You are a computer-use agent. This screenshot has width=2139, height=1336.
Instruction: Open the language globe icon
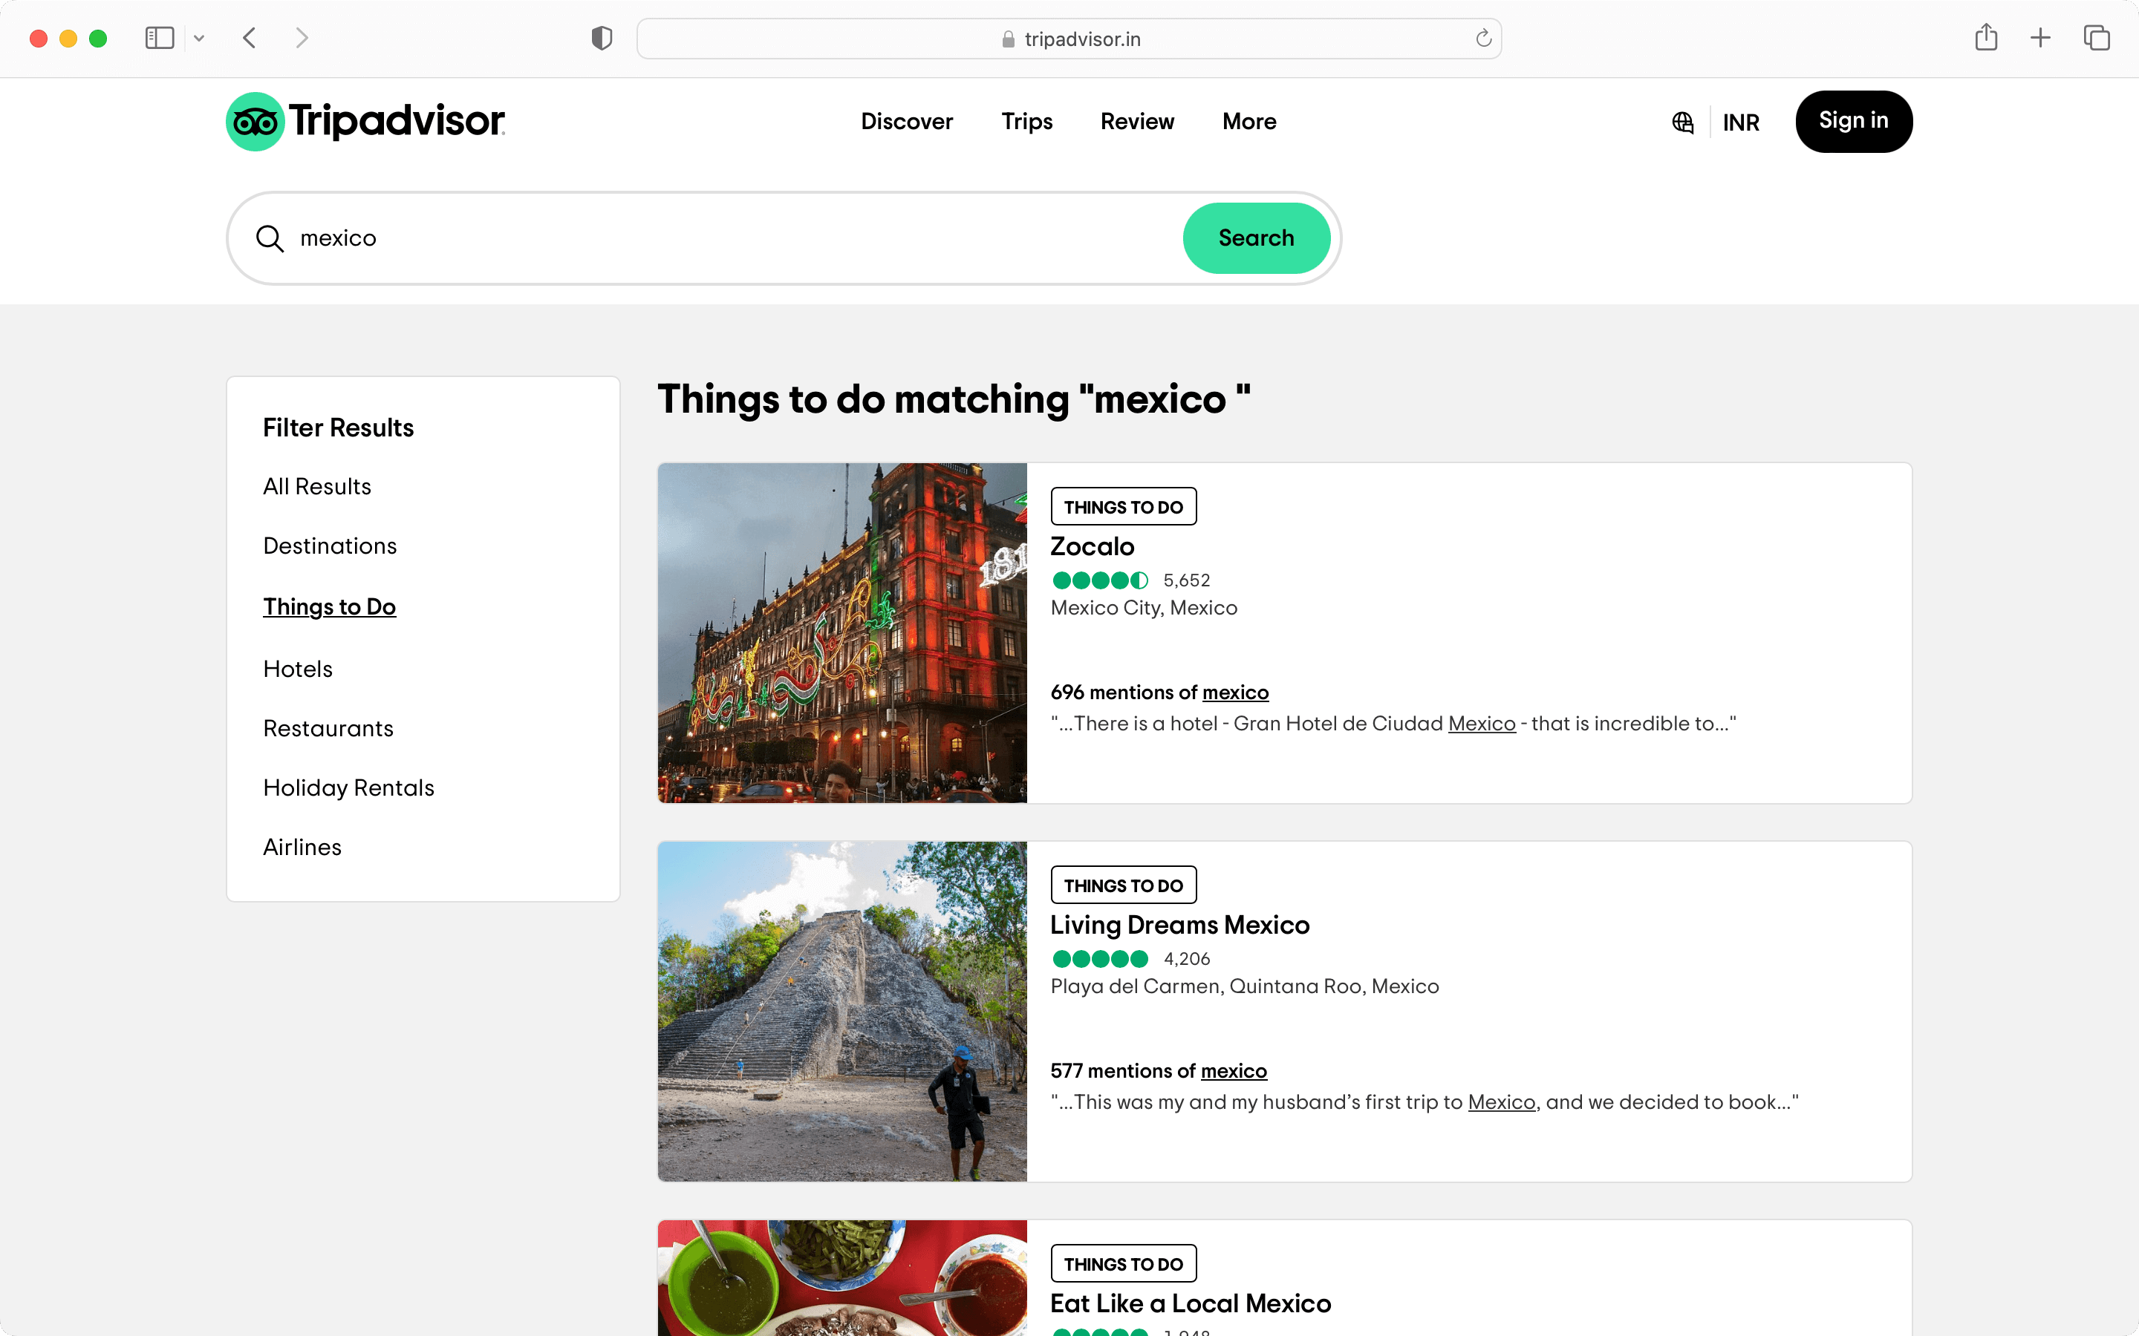tap(1683, 122)
